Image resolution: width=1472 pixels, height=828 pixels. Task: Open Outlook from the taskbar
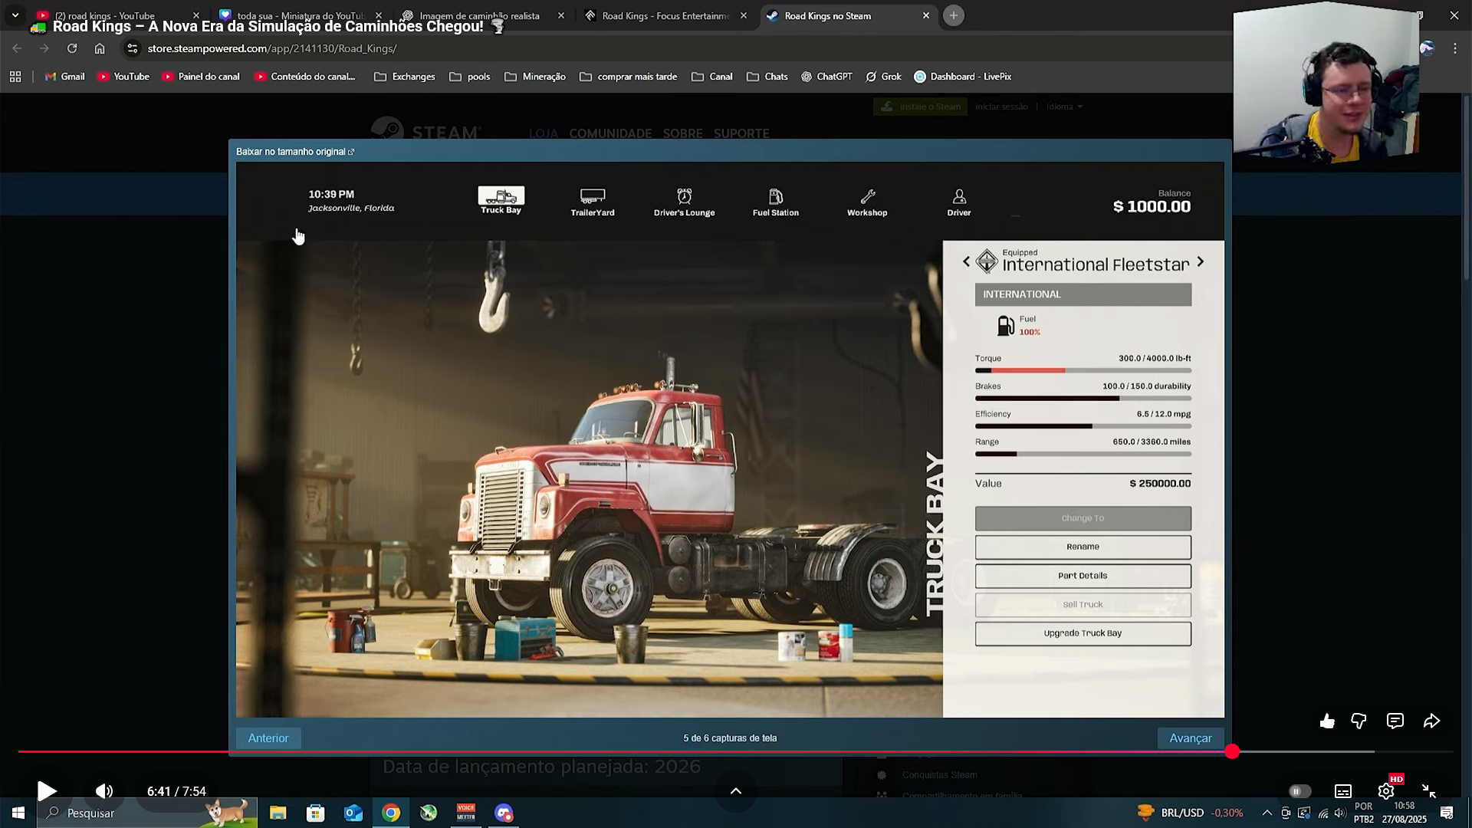pyautogui.click(x=353, y=813)
